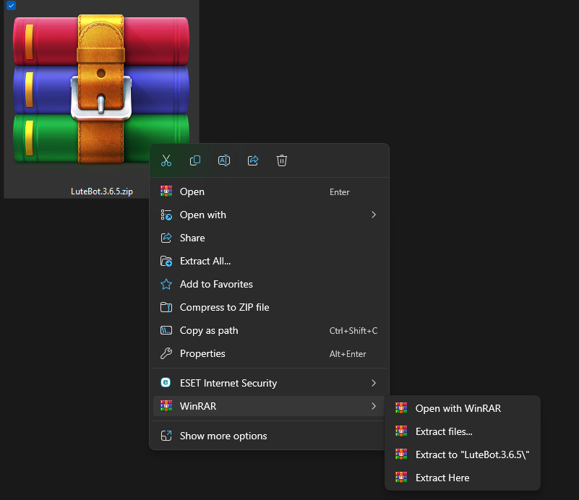
Task: Click the icon beside Extract files...
Action: [x=401, y=431]
